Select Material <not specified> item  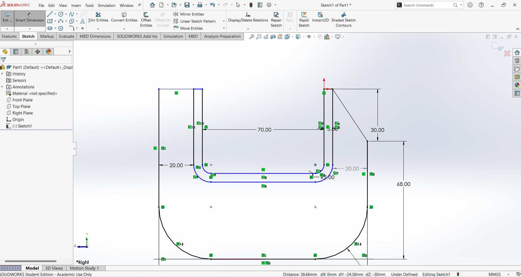pyautogui.click(x=32, y=94)
